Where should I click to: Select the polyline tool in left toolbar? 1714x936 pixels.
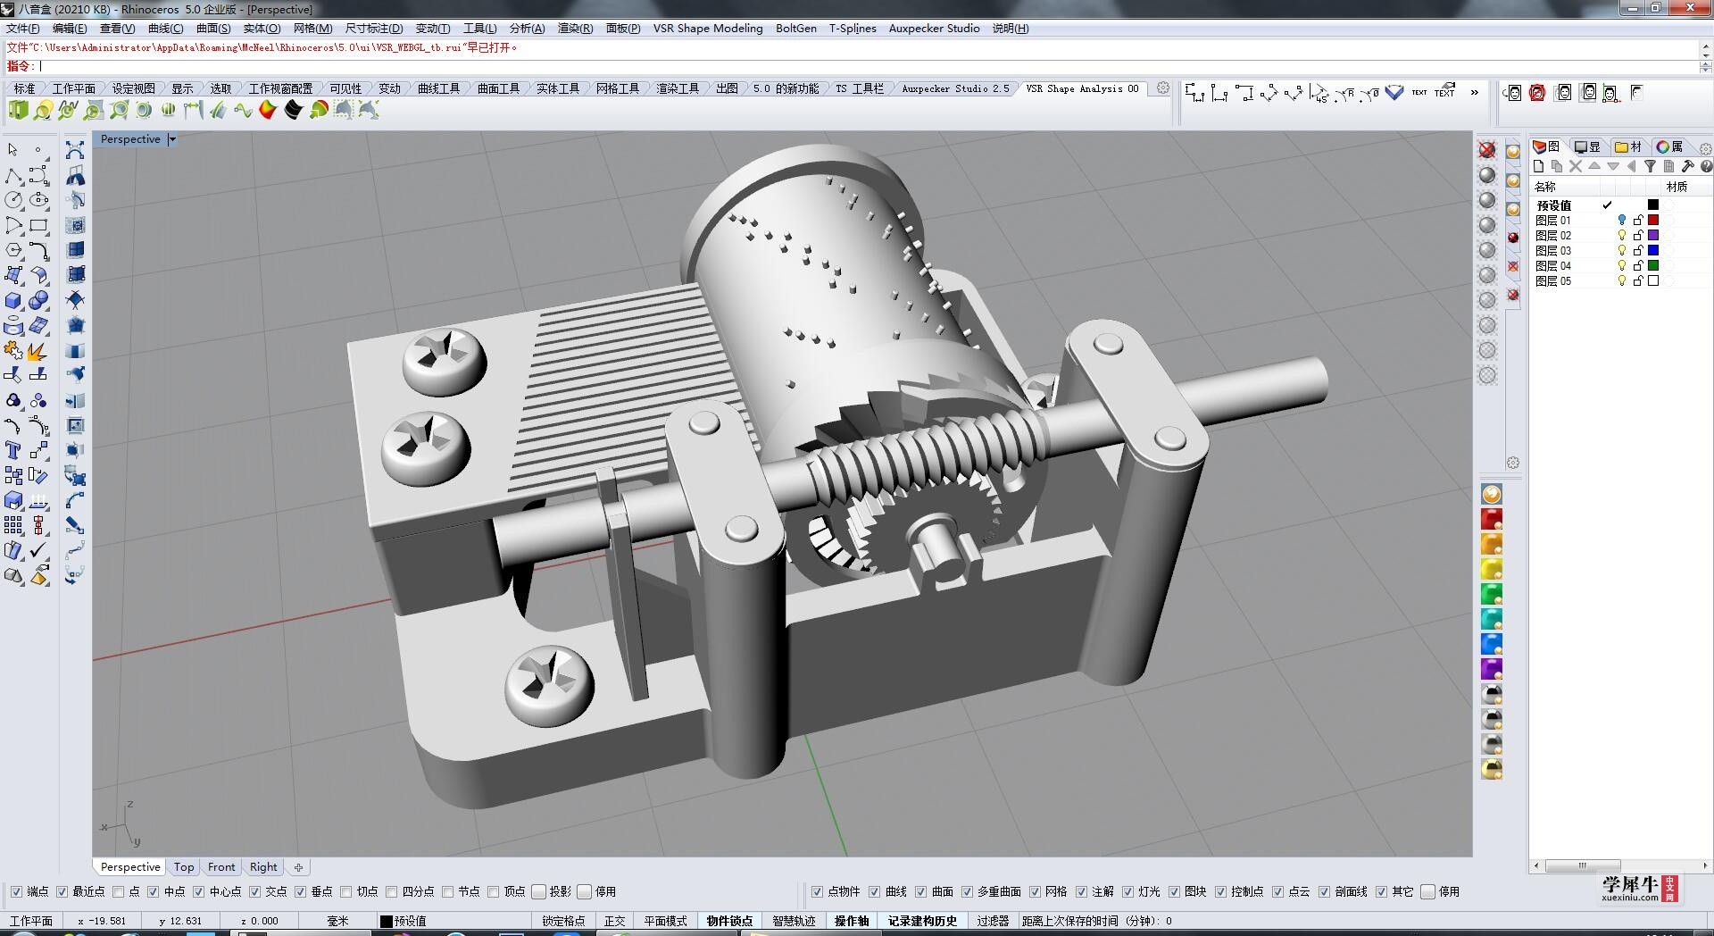(13, 175)
